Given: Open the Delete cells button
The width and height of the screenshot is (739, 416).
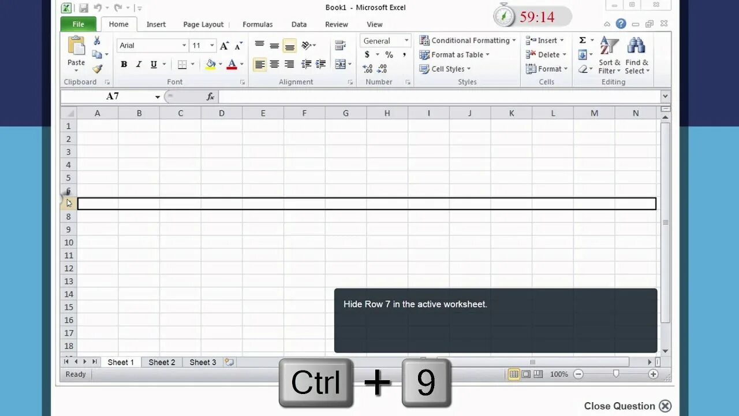Looking at the screenshot, I should [546, 54].
